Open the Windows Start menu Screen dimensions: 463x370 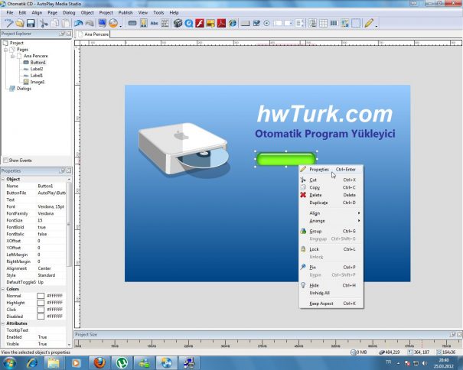[9, 363]
